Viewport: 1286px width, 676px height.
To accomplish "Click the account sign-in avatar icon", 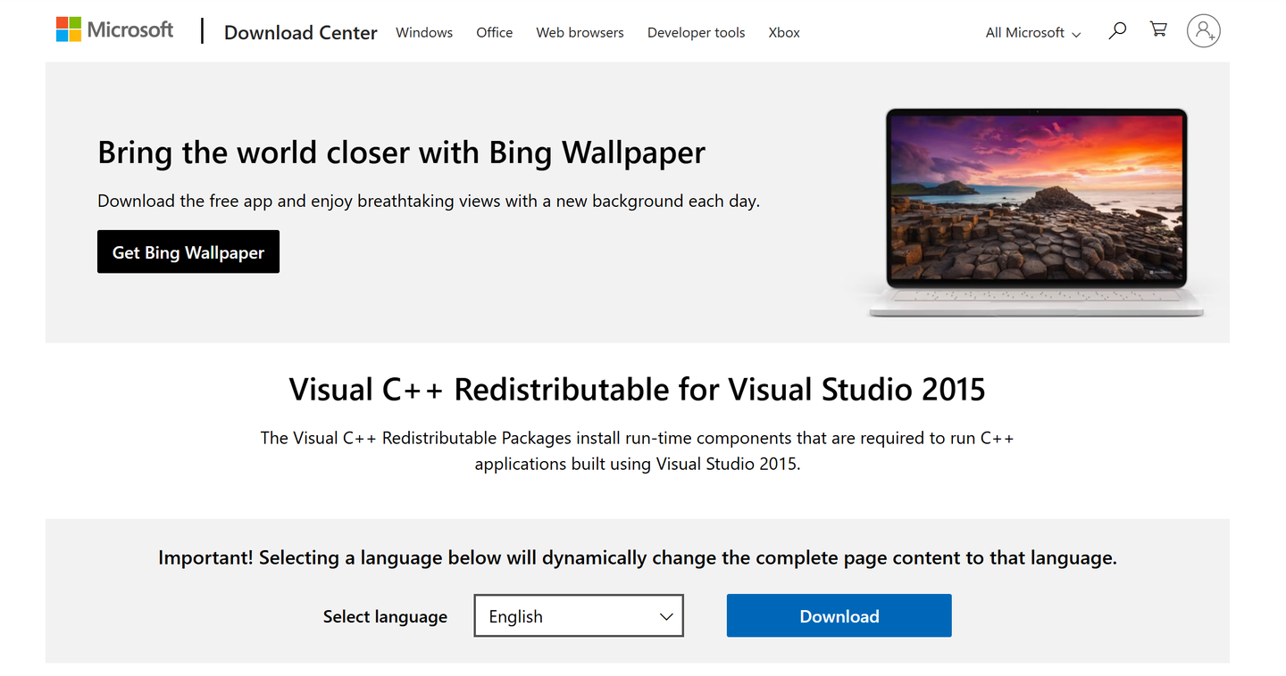I will [1203, 31].
